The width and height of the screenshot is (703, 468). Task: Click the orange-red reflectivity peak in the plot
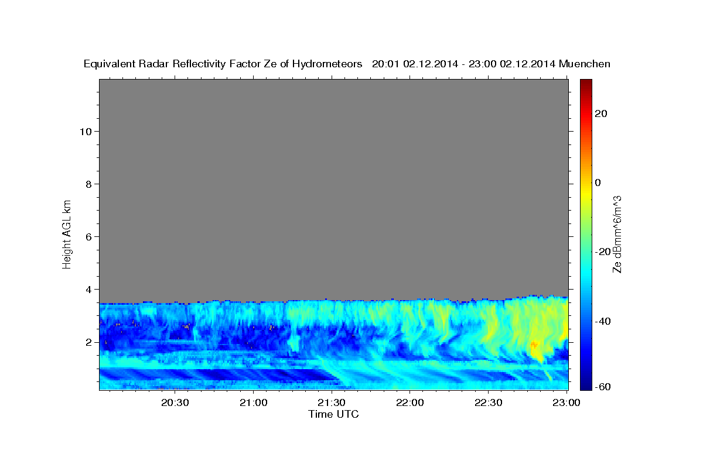pyautogui.click(x=534, y=345)
